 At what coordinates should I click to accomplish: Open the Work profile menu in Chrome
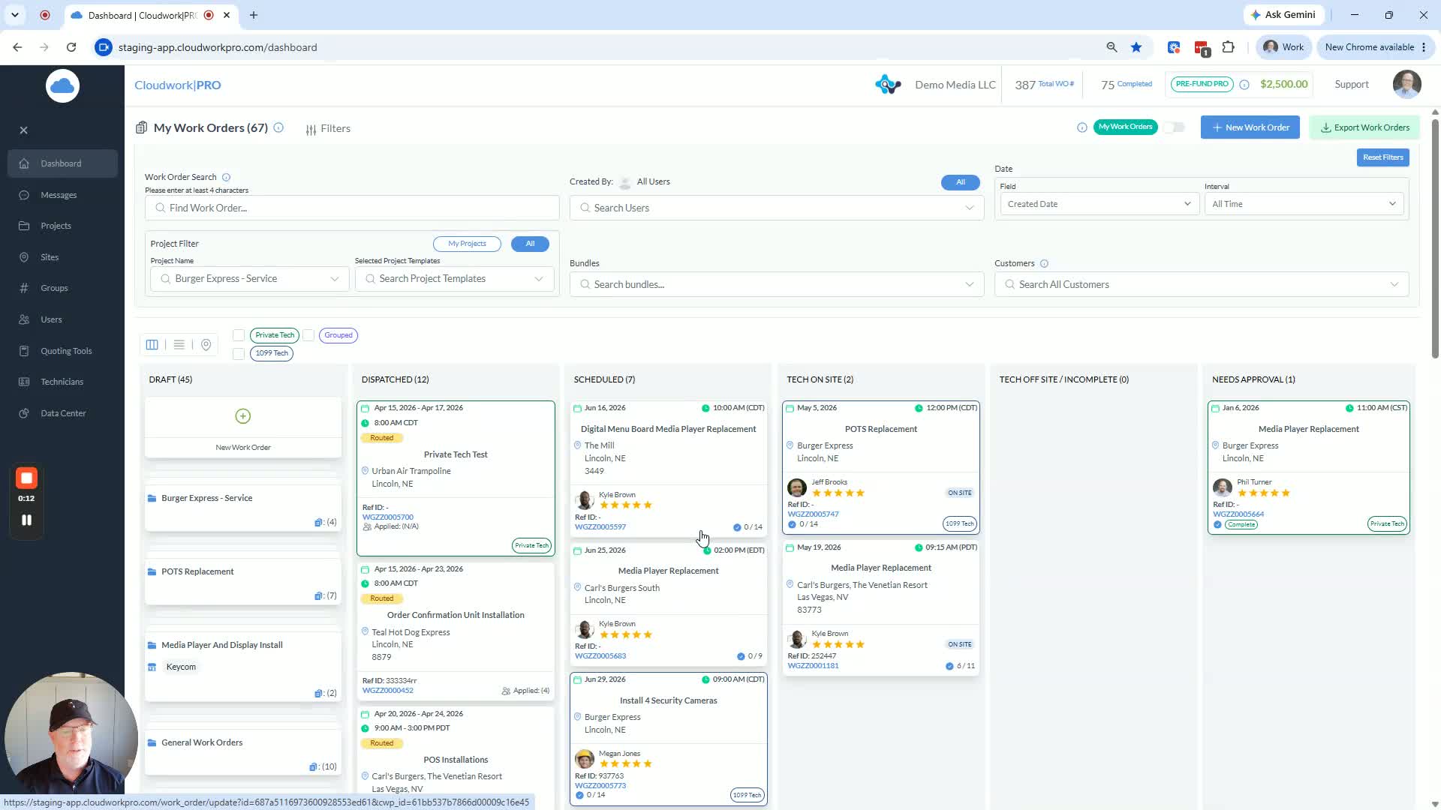pos(1283,47)
